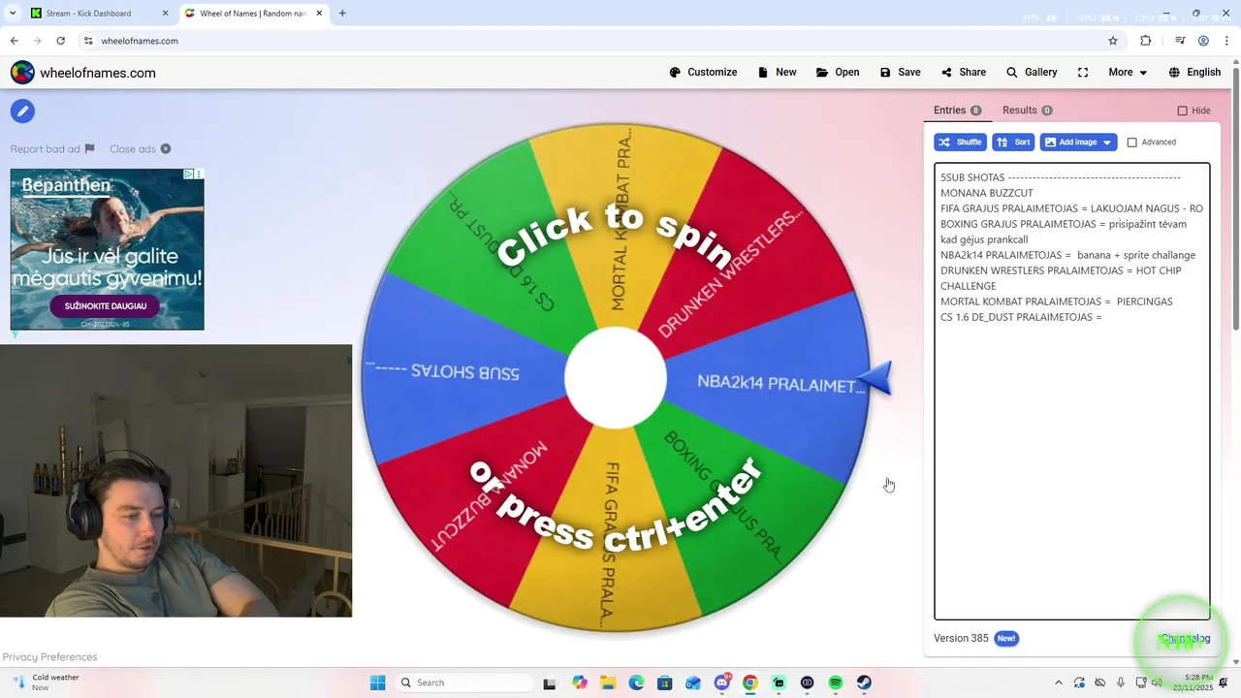Enable the Advanced checkbox
The image size is (1241, 698).
tap(1131, 143)
